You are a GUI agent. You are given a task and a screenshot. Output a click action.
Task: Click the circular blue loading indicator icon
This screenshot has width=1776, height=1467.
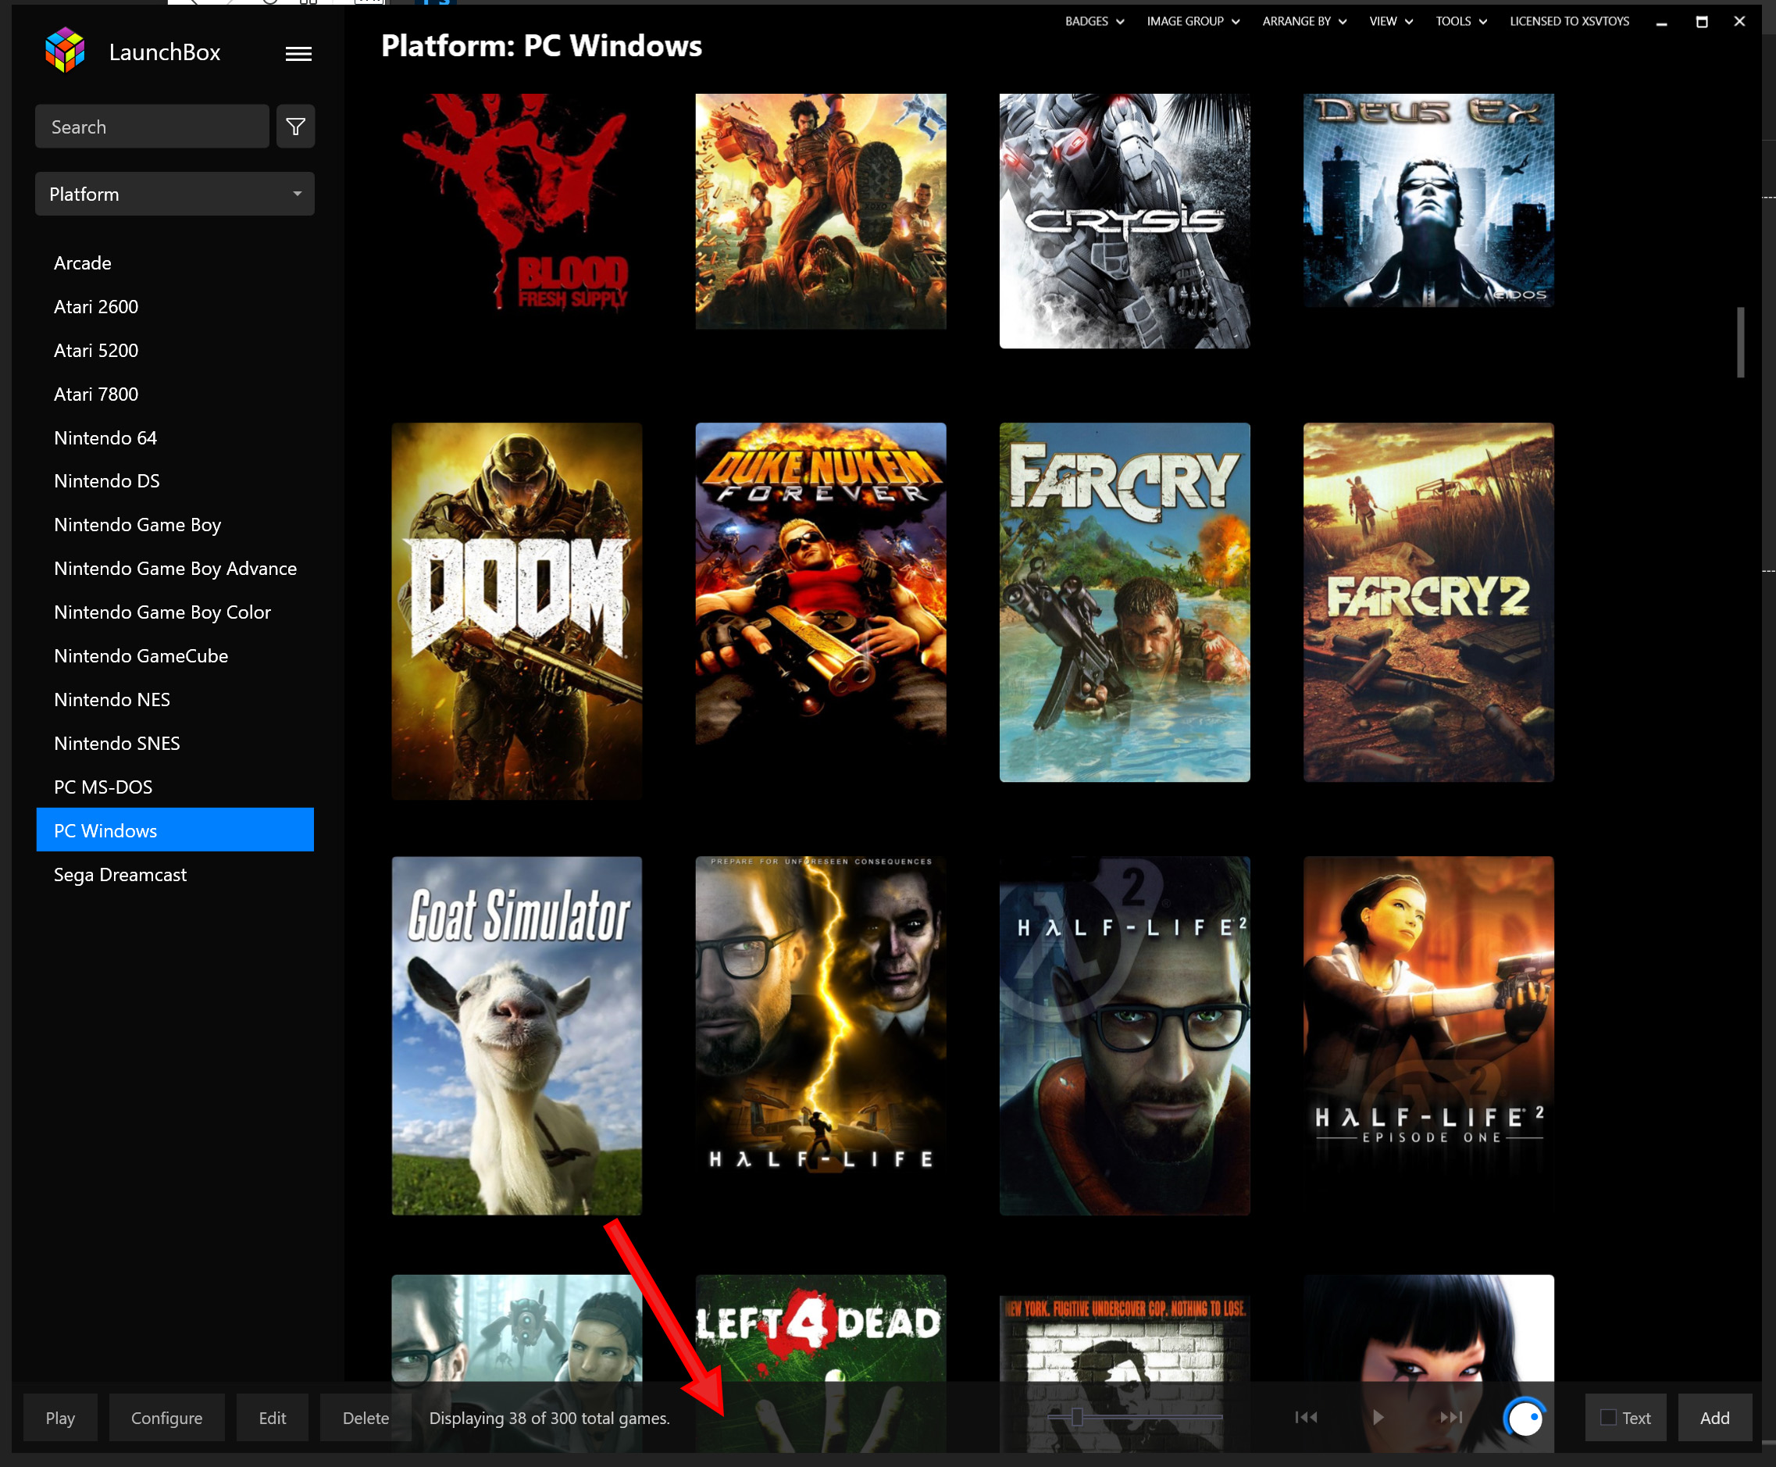1525,1417
